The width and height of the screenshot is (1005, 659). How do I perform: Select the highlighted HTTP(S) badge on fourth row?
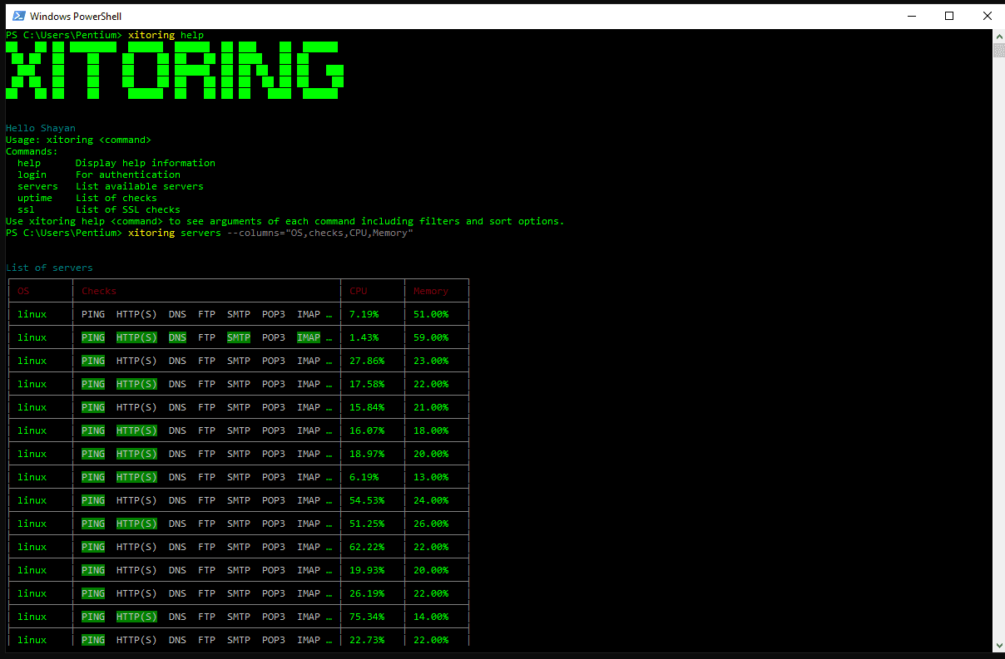click(136, 383)
